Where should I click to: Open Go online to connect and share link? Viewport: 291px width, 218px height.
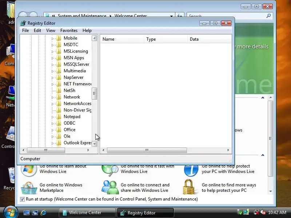(145, 187)
